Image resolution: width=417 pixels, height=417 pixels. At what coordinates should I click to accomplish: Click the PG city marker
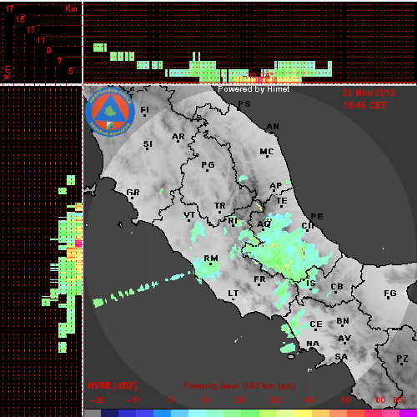click(x=208, y=170)
